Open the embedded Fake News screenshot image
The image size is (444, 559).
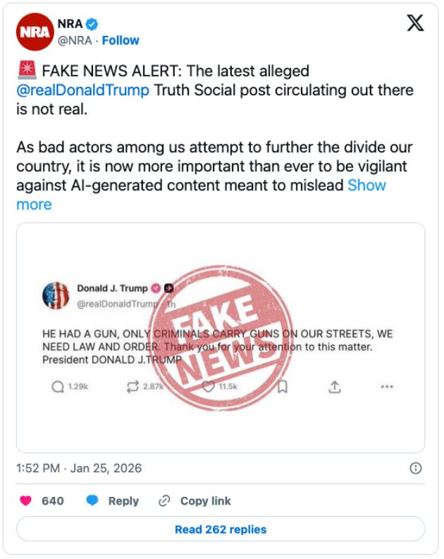point(221,338)
